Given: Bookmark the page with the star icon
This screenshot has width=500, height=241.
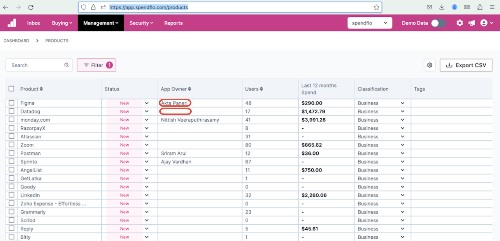Looking at the screenshot, I should point(376,7).
